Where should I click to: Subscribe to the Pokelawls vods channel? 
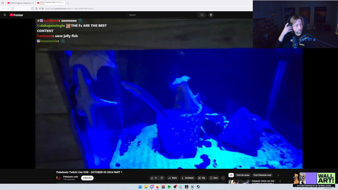coord(87,178)
